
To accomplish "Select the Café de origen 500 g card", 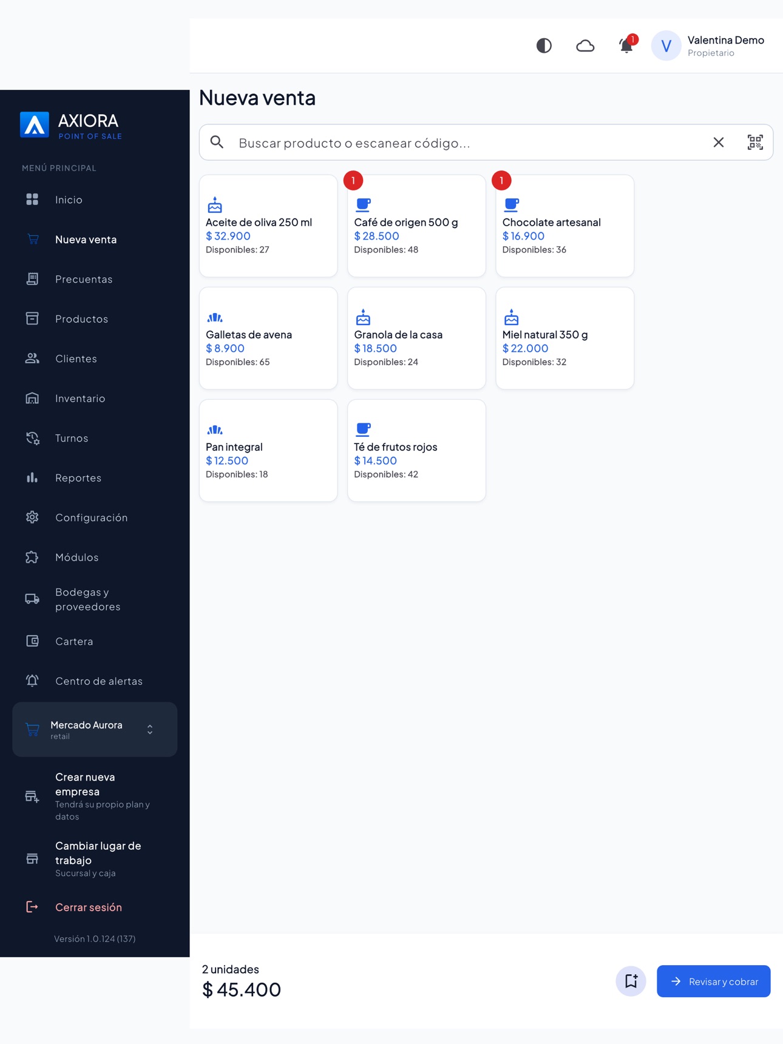I will click(x=416, y=226).
